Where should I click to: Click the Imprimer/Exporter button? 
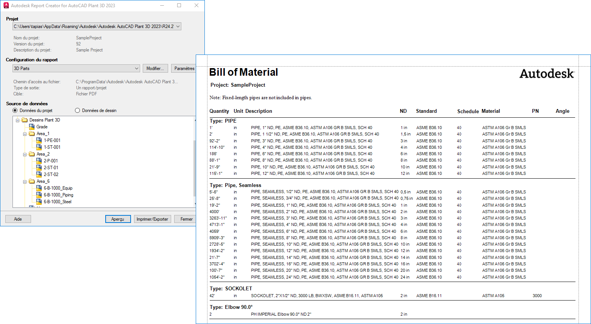[152, 219]
